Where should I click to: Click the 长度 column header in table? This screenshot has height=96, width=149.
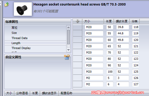pos(109,21)
